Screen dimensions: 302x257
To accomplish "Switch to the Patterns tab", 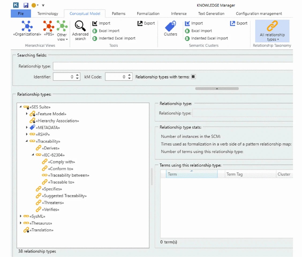I will (118, 13).
